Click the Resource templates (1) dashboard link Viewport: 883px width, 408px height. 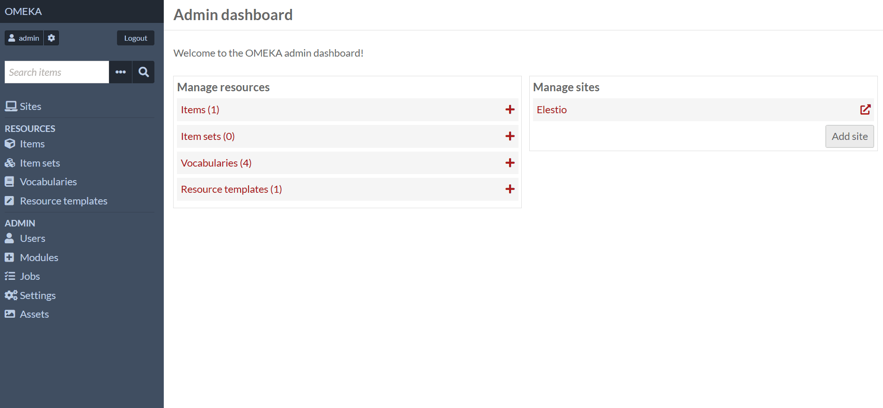point(231,189)
